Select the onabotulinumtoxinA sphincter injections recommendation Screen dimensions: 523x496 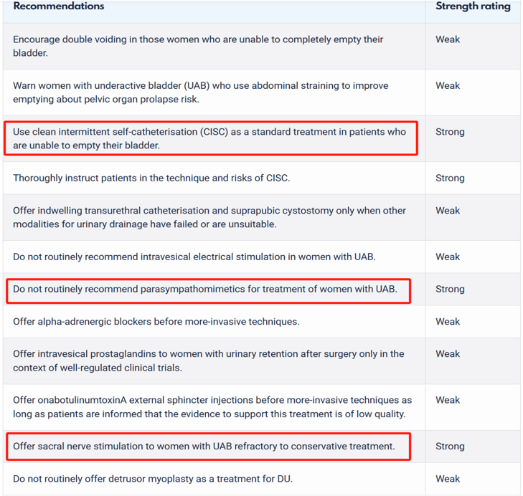pyautogui.click(x=212, y=407)
